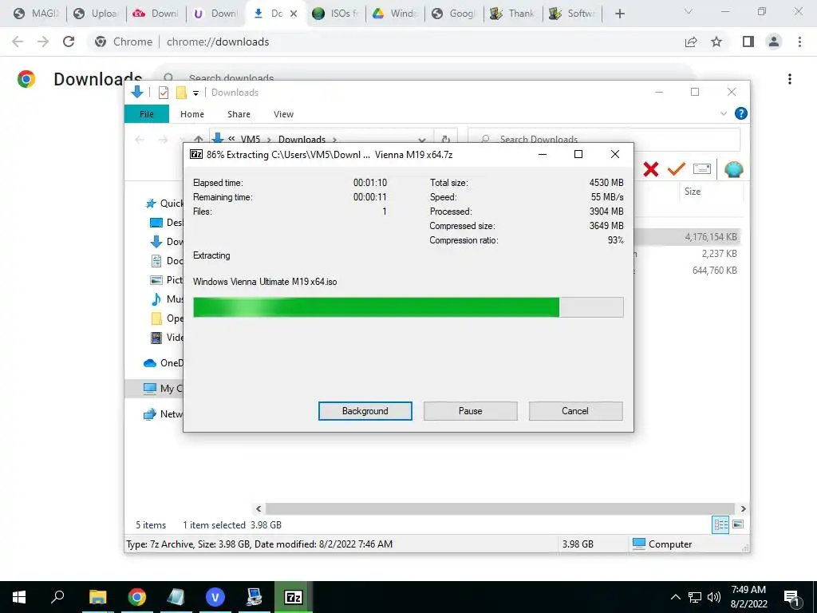This screenshot has width=817, height=613.
Task: Click the orange checkmark icon
Action: pos(677,169)
